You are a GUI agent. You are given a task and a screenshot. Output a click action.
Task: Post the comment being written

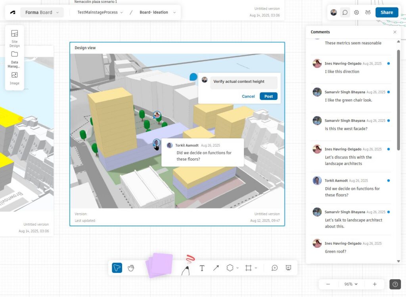click(268, 96)
